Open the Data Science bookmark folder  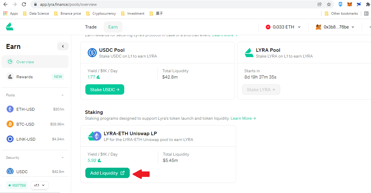click(36, 14)
